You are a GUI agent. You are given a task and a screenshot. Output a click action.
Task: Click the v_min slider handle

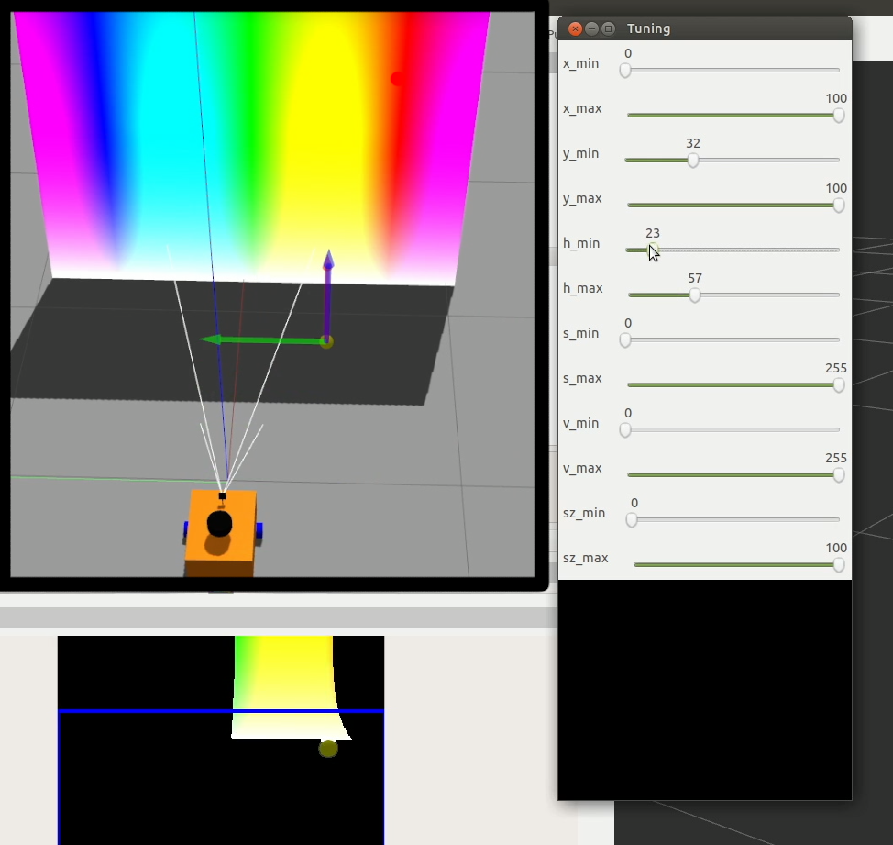pyautogui.click(x=625, y=429)
